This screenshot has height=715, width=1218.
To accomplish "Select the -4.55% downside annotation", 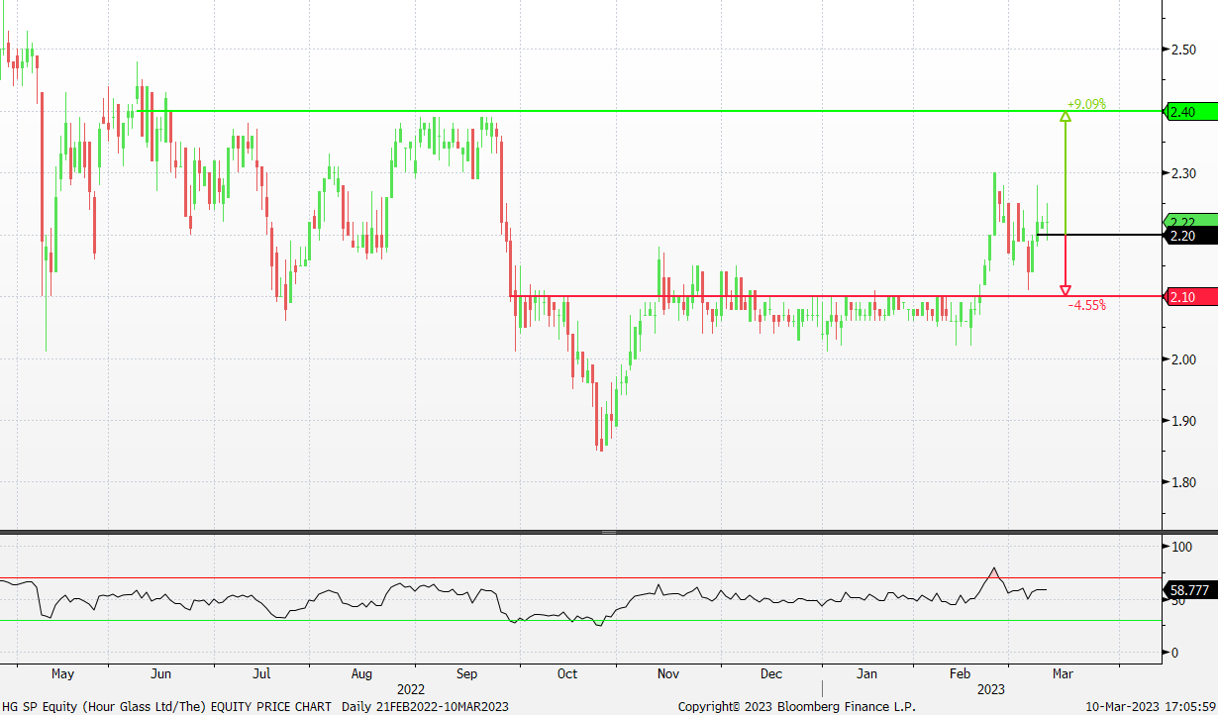I will point(1086,306).
